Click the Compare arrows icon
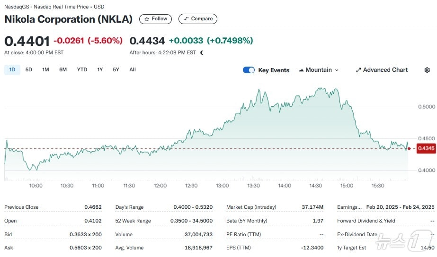Screen dimensions: 437x257 186,19
